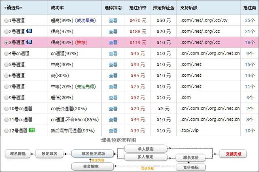Select the 3号通道 radio button
Viewport: 259px width, 172px height.
[x=6, y=43]
